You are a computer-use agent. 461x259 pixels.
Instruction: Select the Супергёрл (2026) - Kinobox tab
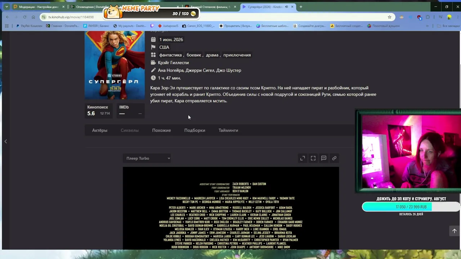click(x=268, y=7)
